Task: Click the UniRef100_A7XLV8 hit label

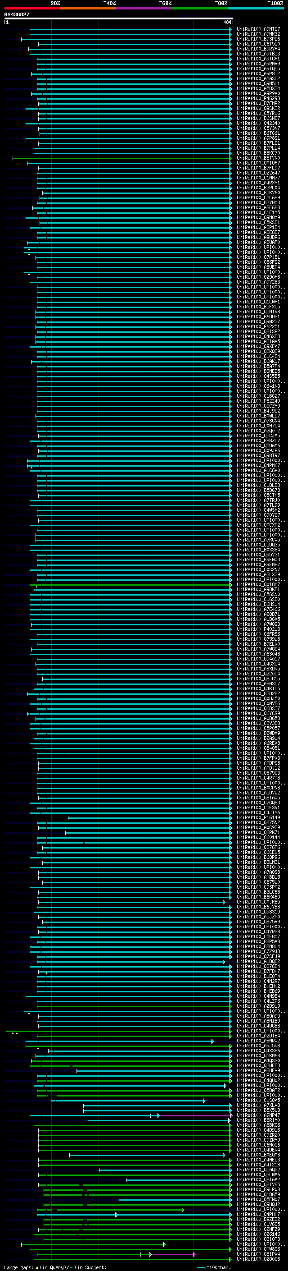Action: (258, 1106)
